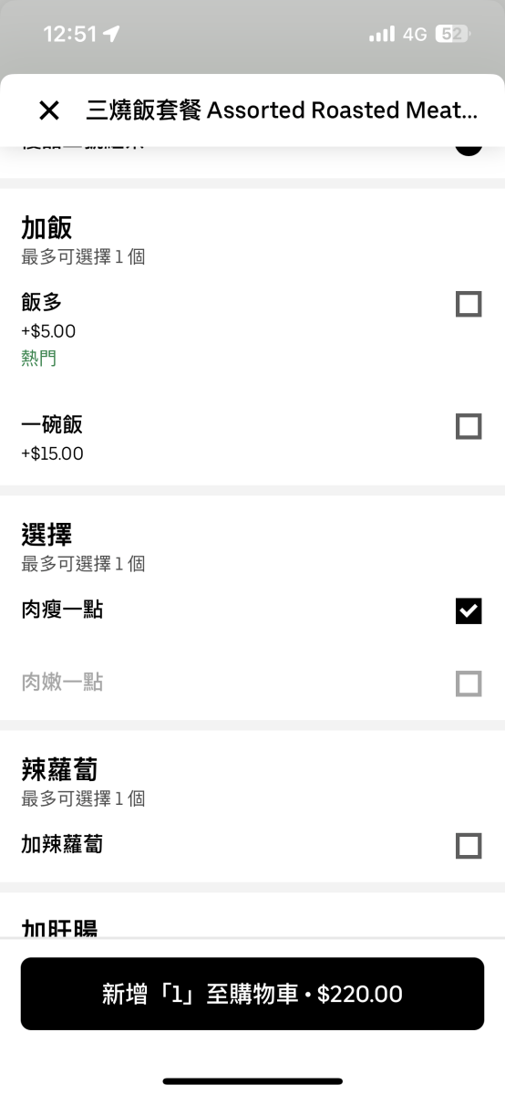Tap the 加飯 section heading
The width and height of the screenshot is (505, 1095).
(x=46, y=228)
